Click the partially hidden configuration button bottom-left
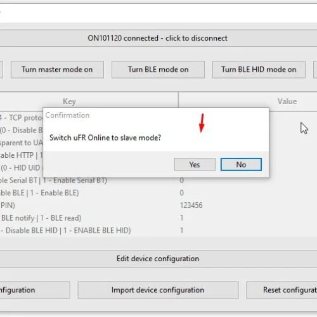This screenshot has width=317, height=317. pyautogui.click(x=35, y=290)
